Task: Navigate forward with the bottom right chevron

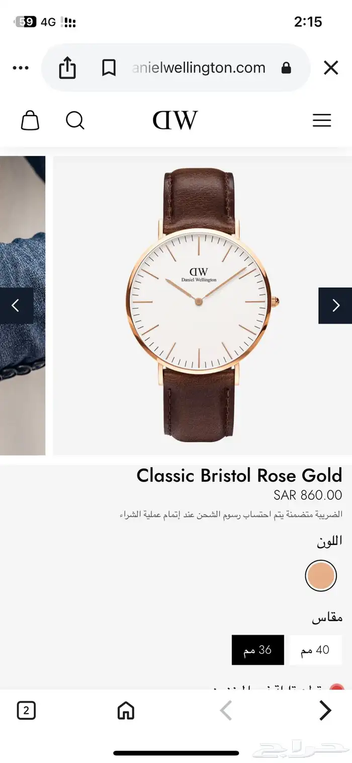Action: (326, 711)
